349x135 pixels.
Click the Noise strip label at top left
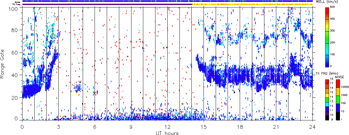pyautogui.click(x=14, y=1)
